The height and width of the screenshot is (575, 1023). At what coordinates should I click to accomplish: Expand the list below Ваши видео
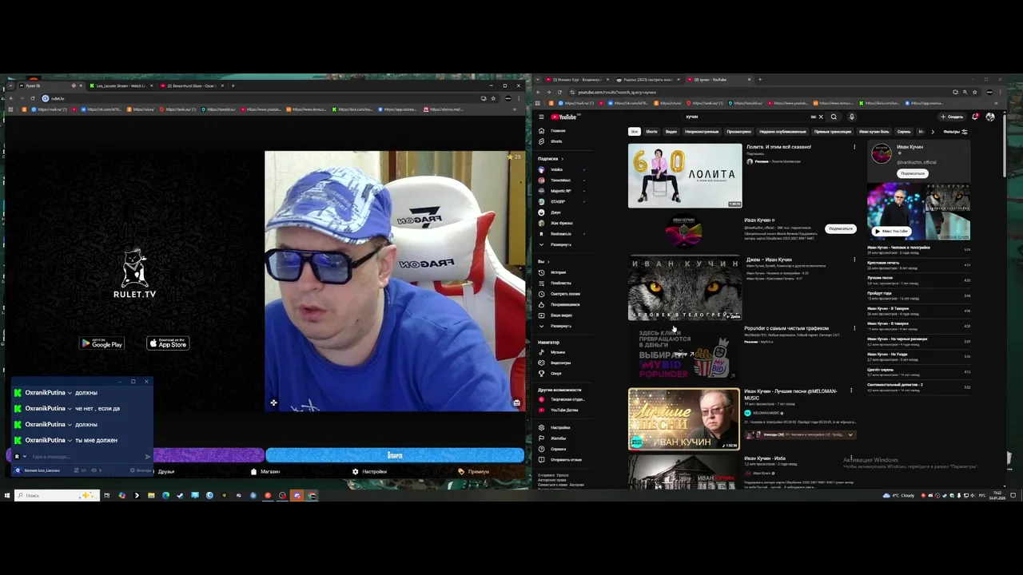point(559,326)
